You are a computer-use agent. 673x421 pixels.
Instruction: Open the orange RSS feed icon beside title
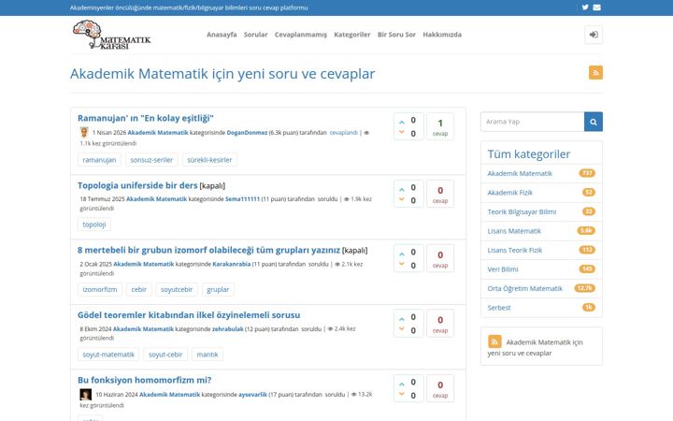pyautogui.click(x=595, y=73)
